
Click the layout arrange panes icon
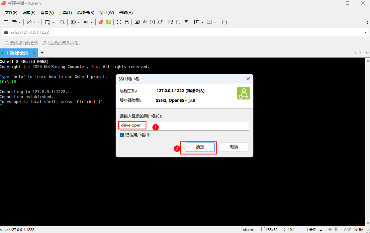click(209, 22)
